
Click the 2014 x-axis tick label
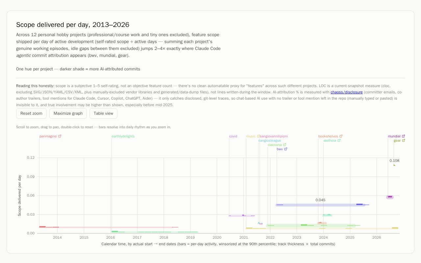(x=57, y=237)
